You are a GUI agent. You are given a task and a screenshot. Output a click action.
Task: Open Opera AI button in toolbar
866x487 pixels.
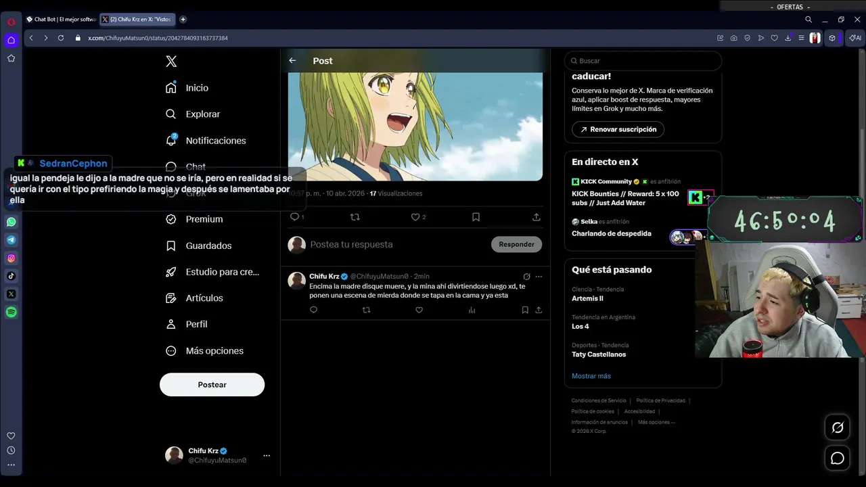click(854, 38)
